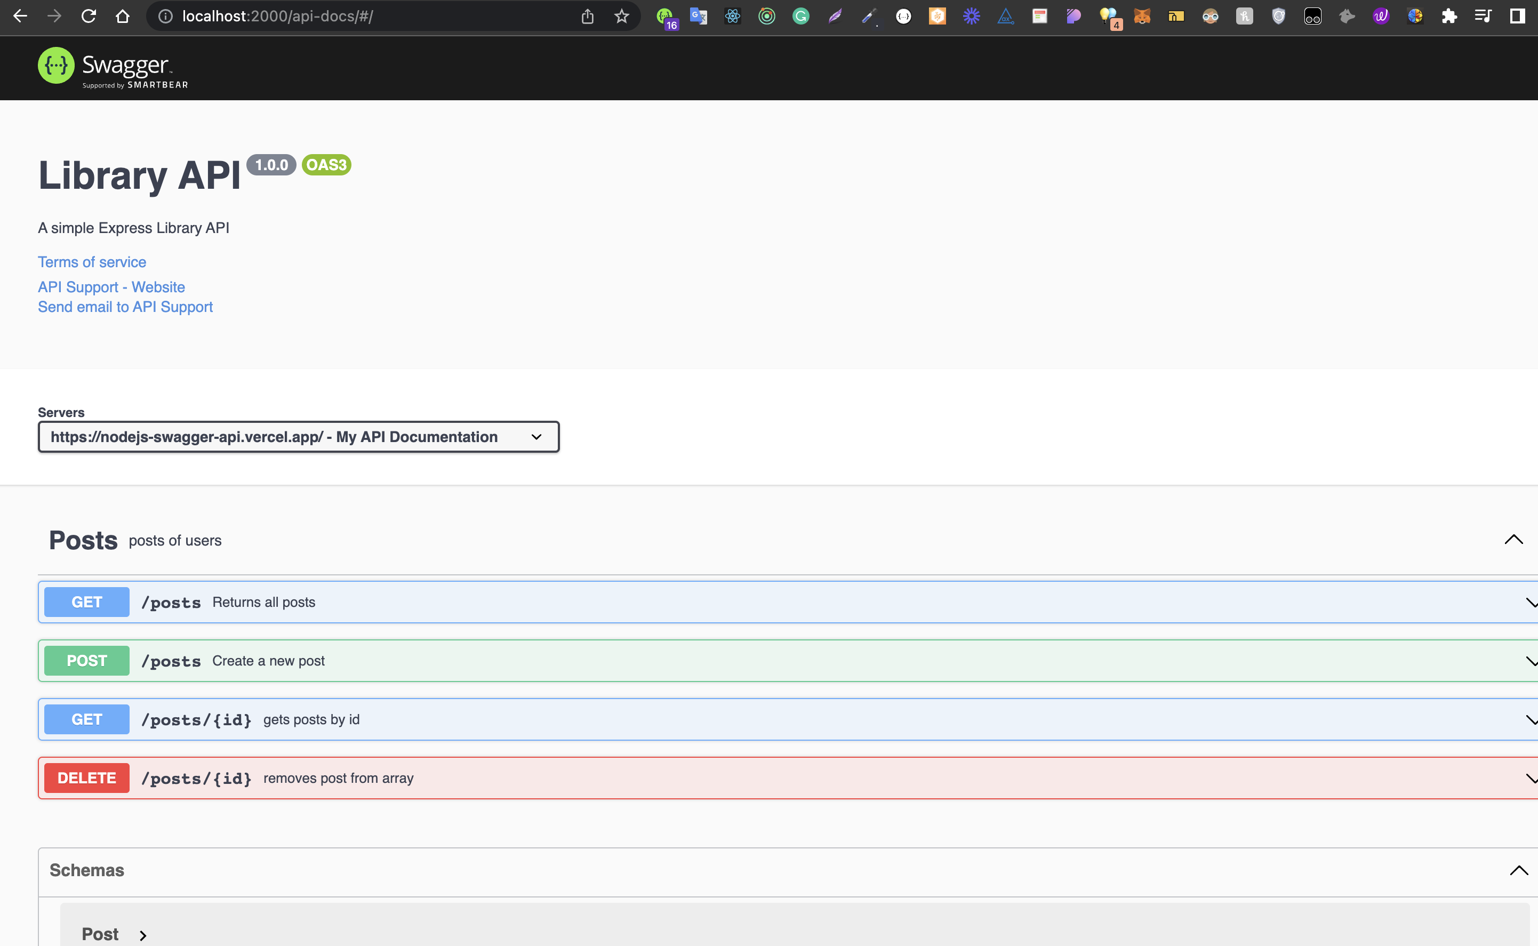Click the share page icon in address bar
Image resolution: width=1538 pixels, height=946 pixels.
pos(587,17)
